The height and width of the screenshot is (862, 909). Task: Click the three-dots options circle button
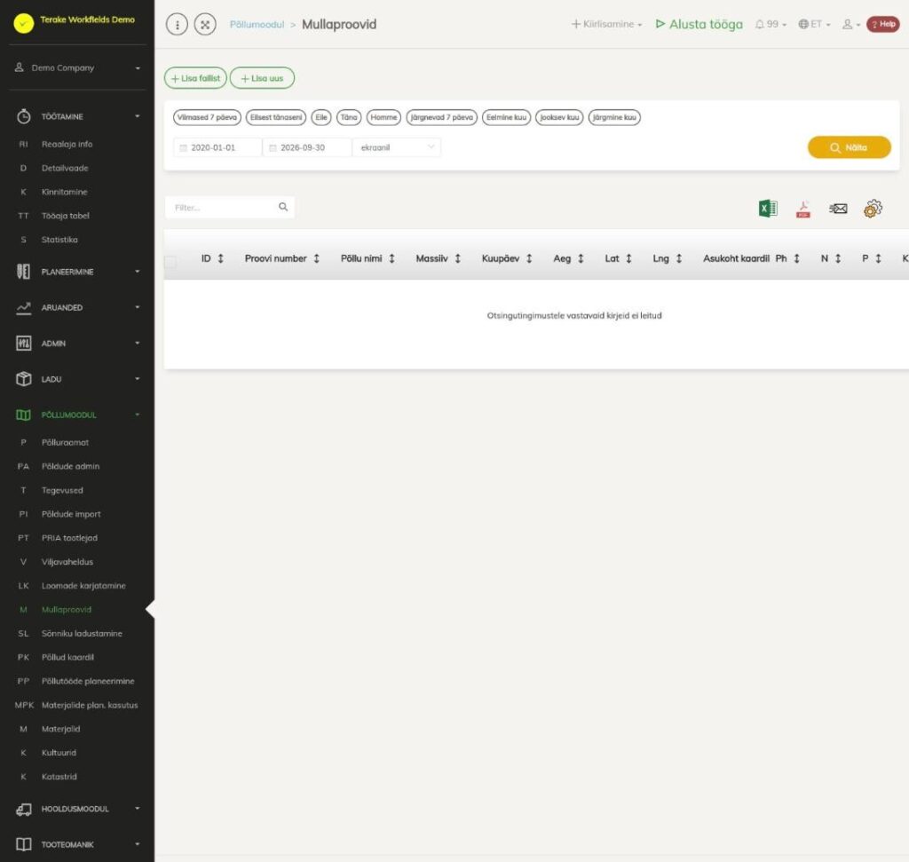177,24
